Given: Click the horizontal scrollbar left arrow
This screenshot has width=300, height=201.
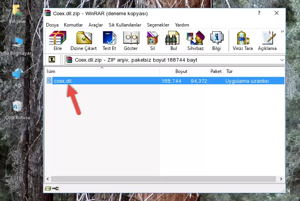Looking at the screenshot, I should coord(48,179).
